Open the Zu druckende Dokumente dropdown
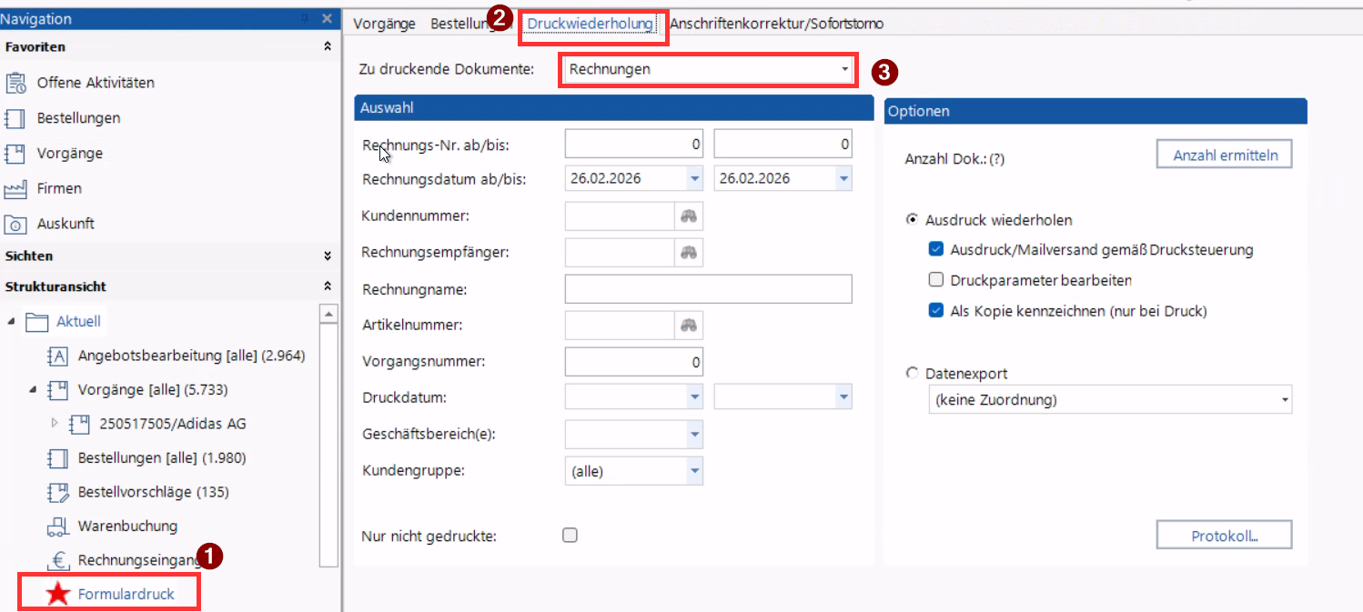Screen dimensions: 1363x612 [844, 69]
